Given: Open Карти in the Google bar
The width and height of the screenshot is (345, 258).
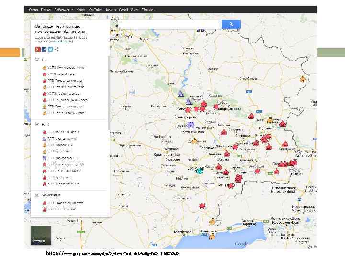Looking at the screenshot, I should click(x=81, y=10).
